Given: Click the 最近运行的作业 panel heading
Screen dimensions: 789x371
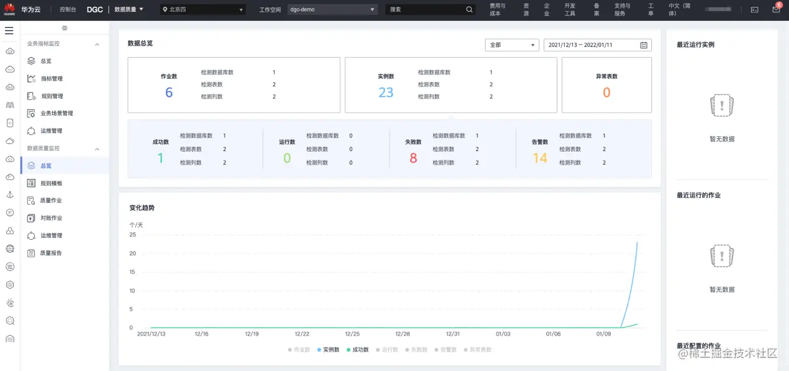Looking at the screenshot, I should [698, 195].
